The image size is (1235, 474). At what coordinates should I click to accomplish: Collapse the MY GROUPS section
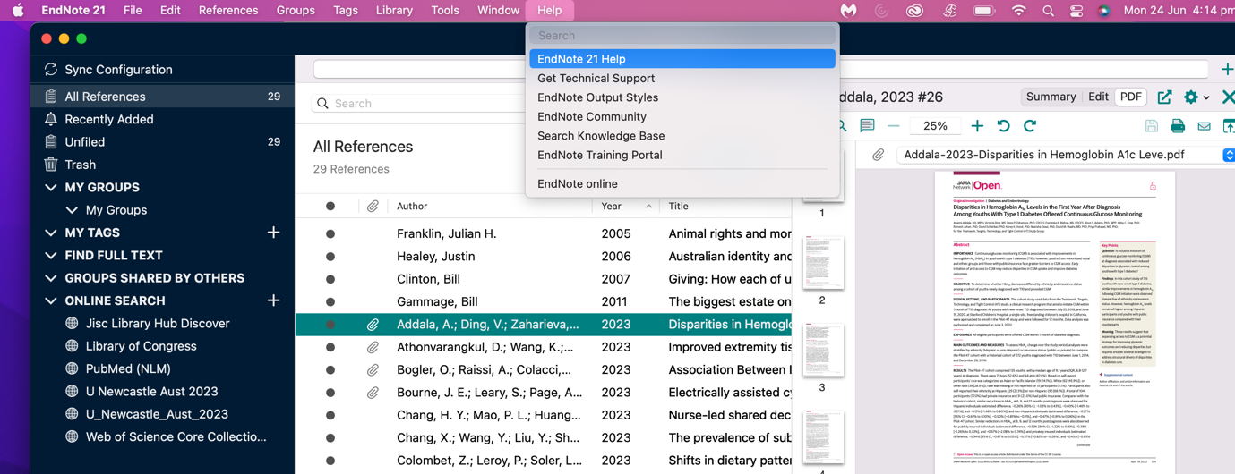[x=51, y=187]
